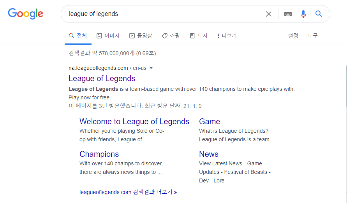Image resolution: width=347 pixels, height=203 pixels.
Task: Start voice search with the microphone icon
Action: (x=303, y=14)
